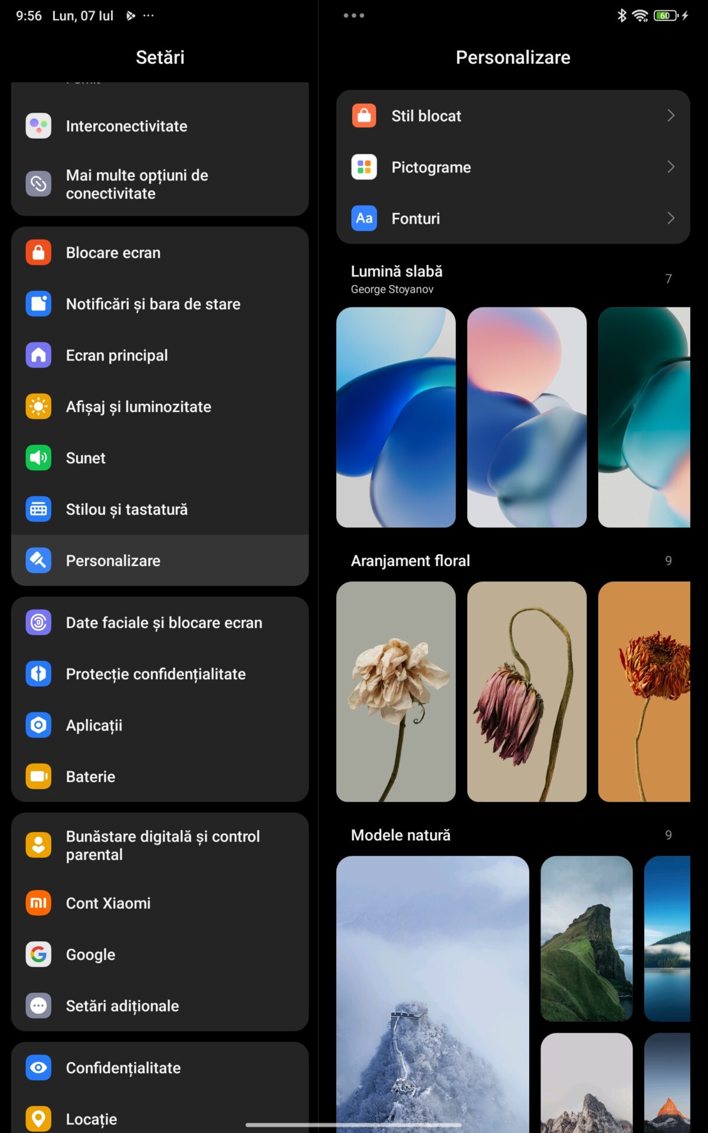The width and height of the screenshot is (708, 1133).
Task: Open Protecție confidențialitate settings entry
Action: pos(156,674)
